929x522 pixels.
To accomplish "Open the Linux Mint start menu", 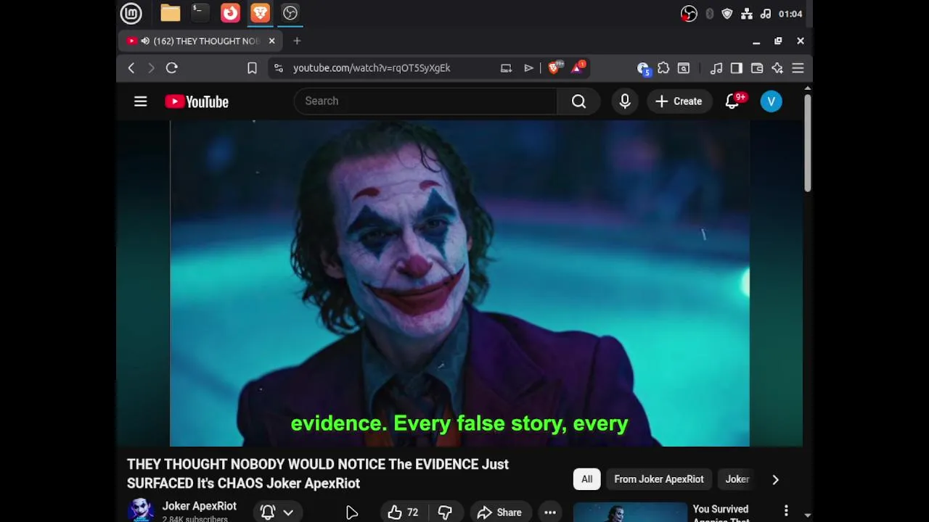I will (x=131, y=13).
